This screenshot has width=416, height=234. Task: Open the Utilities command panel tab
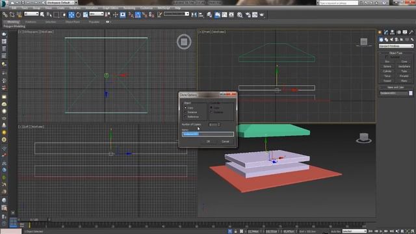tap(411, 32)
